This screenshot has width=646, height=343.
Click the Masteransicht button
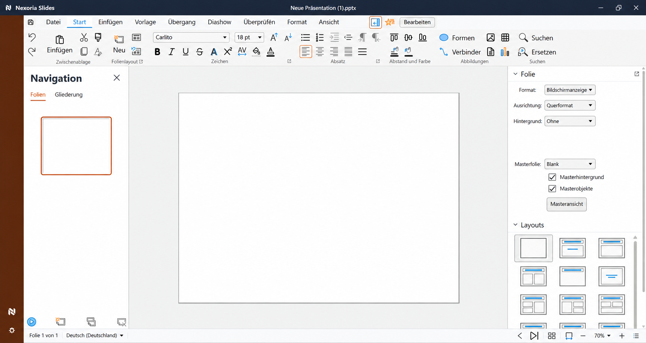pos(566,204)
